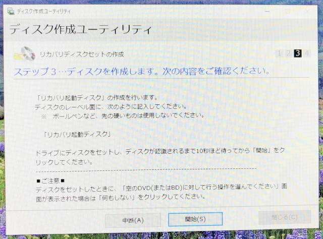Select step 1 indicator

pyautogui.click(x=279, y=54)
